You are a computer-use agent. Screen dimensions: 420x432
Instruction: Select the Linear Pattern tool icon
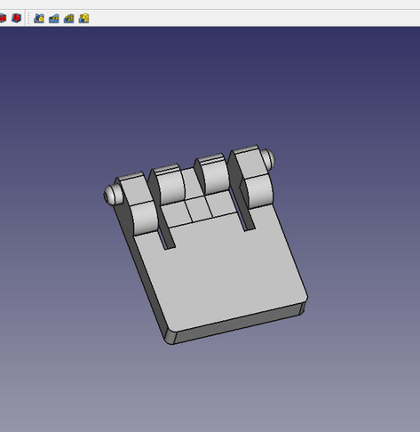click(54, 19)
